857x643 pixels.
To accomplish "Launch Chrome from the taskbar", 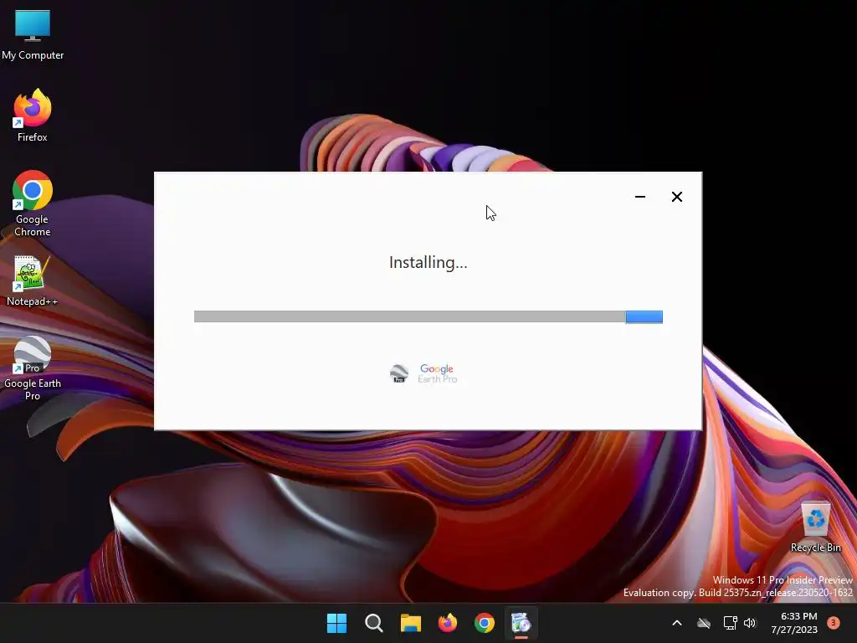I will (485, 623).
